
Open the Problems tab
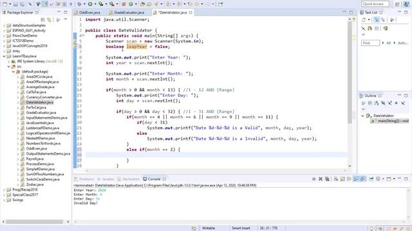[84, 179]
